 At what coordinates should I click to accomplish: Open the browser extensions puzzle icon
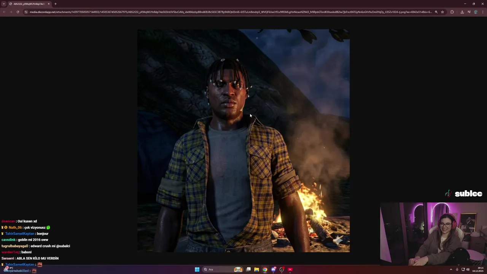pyautogui.click(x=452, y=12)
